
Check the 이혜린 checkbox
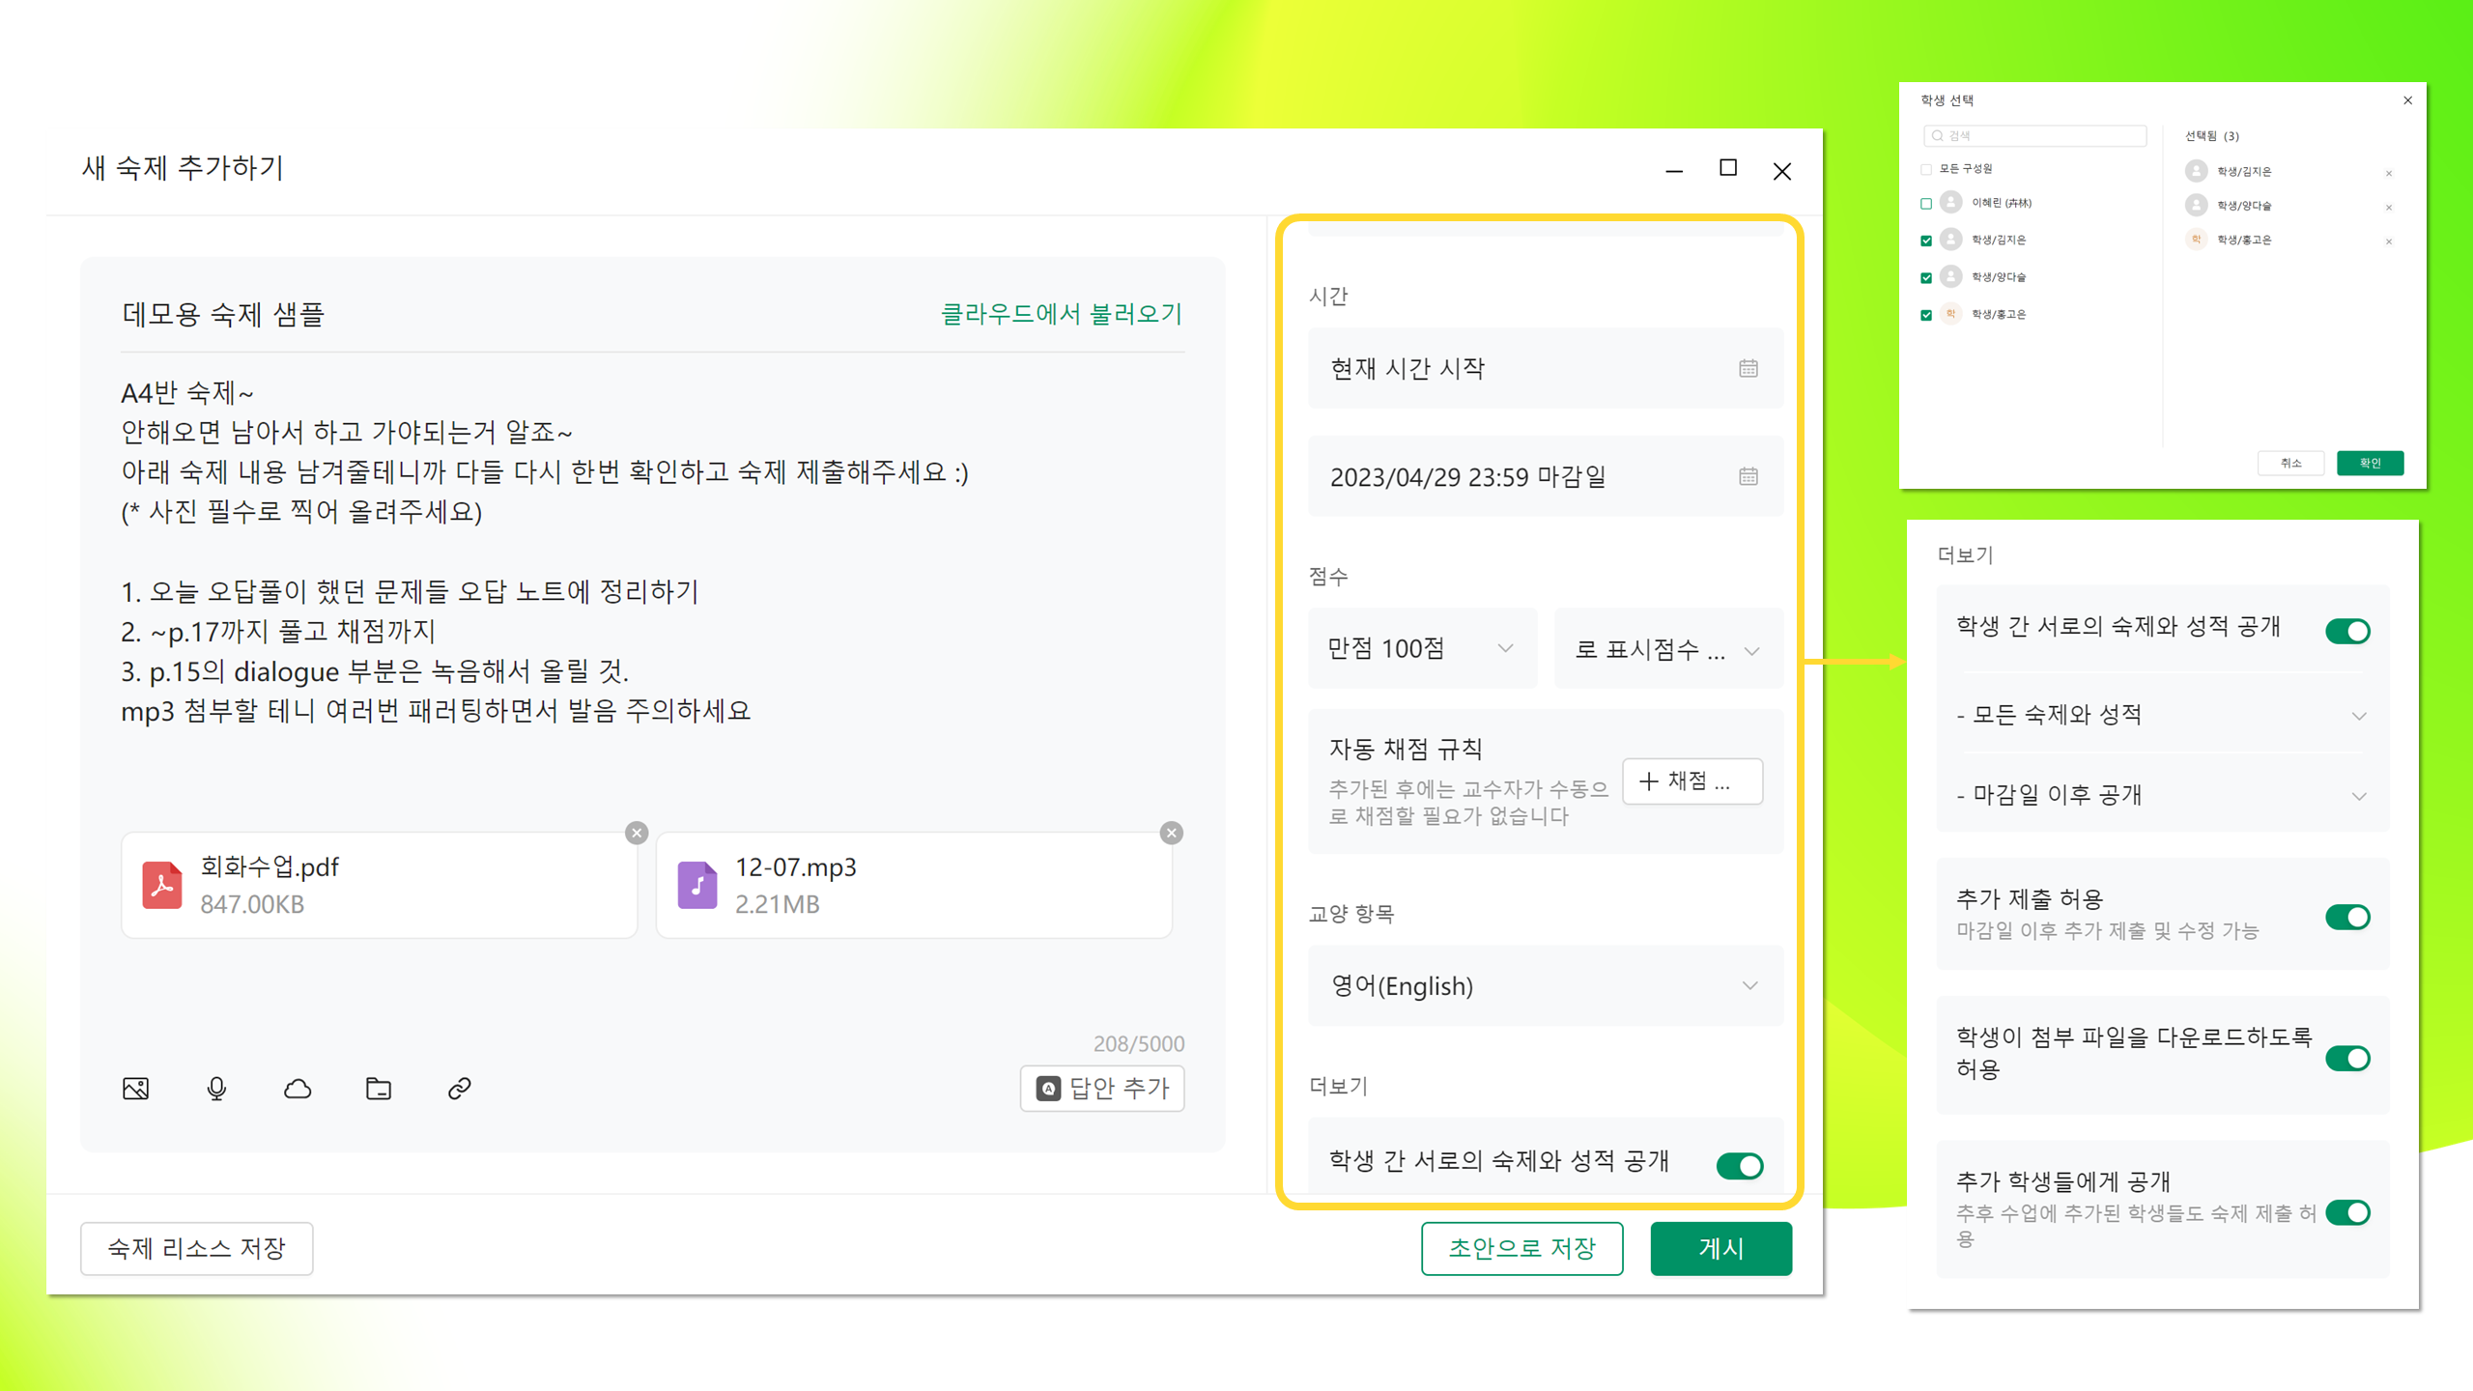point(1926,204)
